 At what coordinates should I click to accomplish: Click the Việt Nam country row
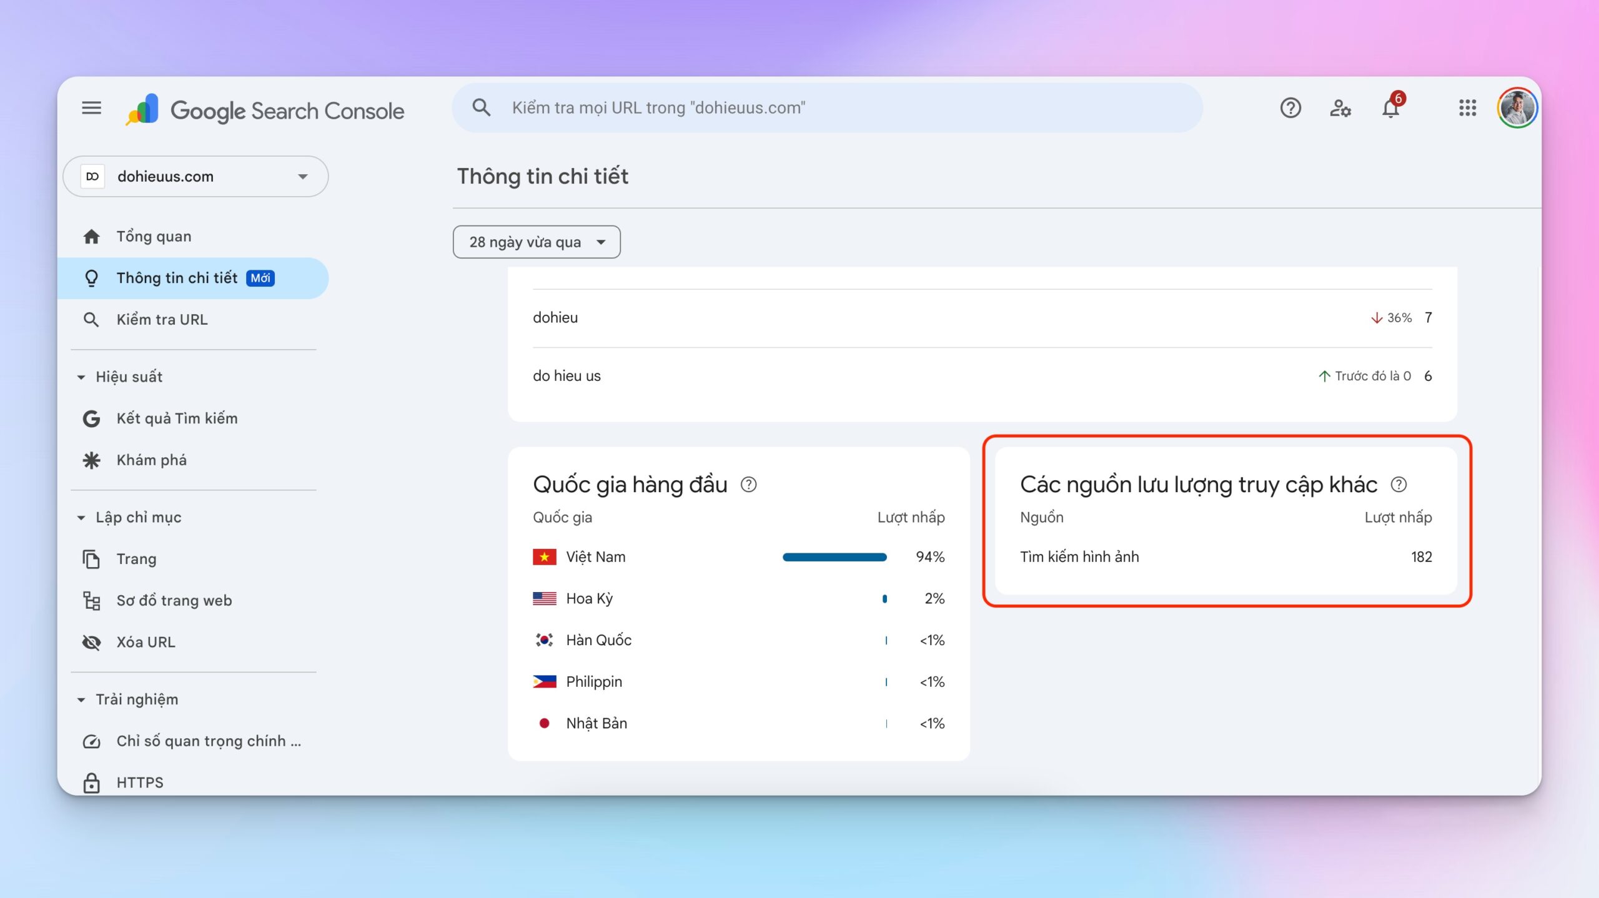point(738,557)
